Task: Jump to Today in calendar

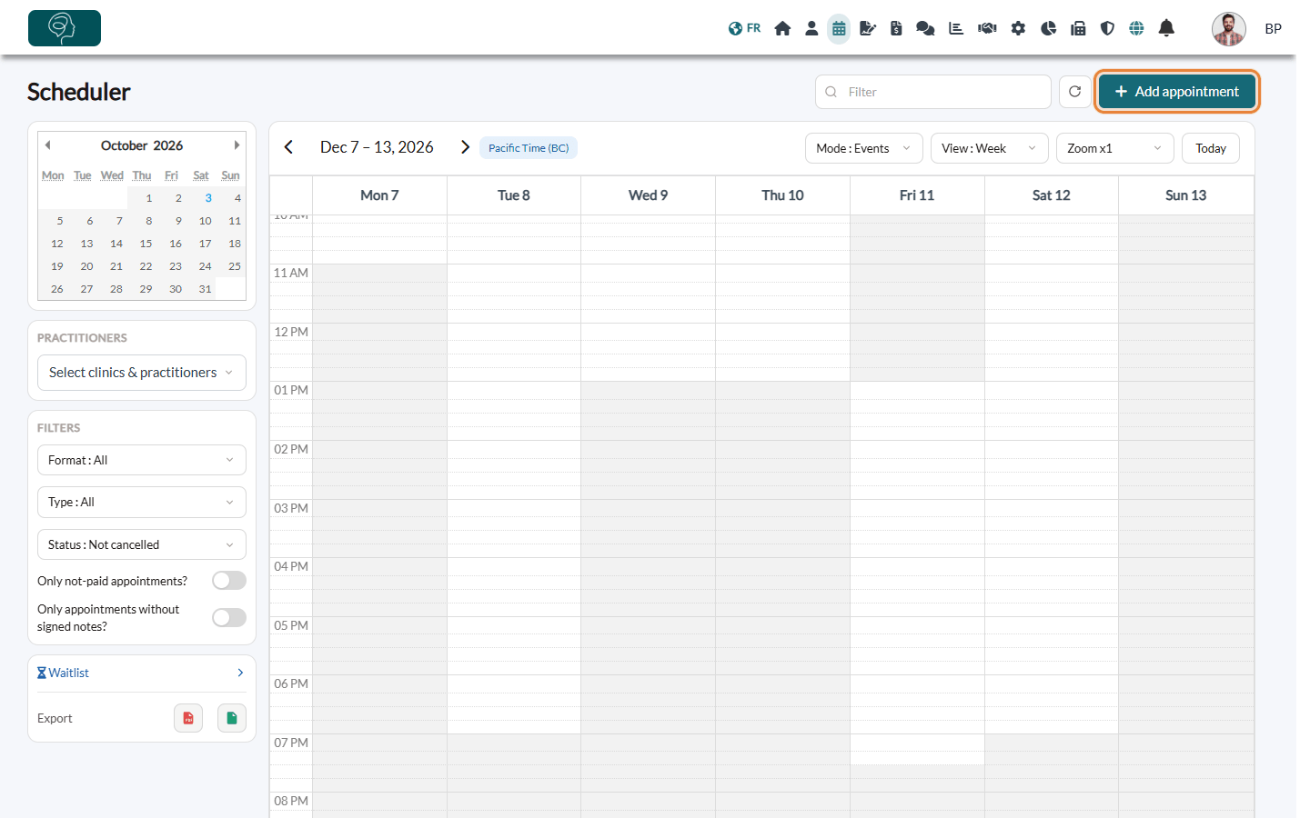Action: click(x=1211, y=148)
